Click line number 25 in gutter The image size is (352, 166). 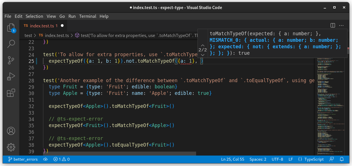coord(31,61)
